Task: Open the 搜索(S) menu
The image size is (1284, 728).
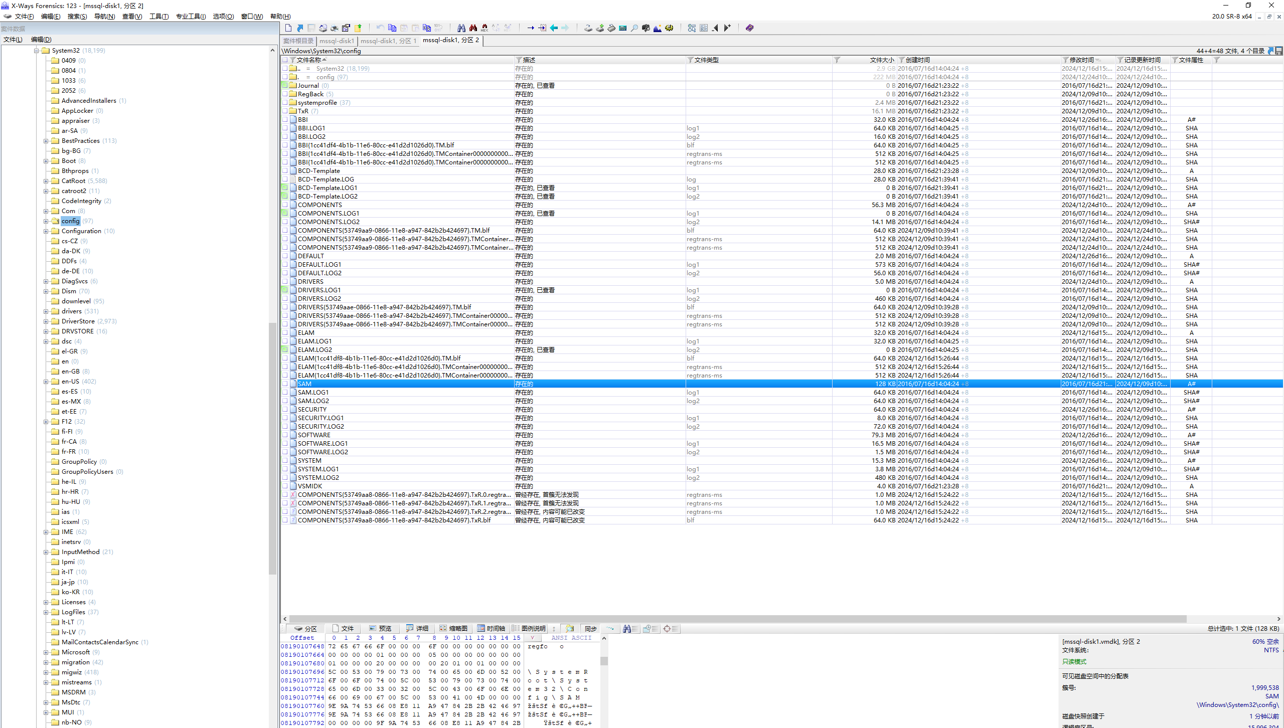Action: pos(77,17)
